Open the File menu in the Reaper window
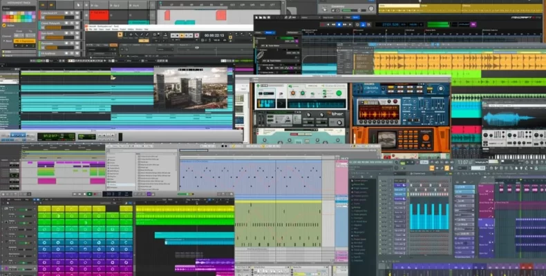 [x=91, y=29]
